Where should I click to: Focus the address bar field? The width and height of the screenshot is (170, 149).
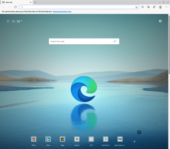(79, 7)
